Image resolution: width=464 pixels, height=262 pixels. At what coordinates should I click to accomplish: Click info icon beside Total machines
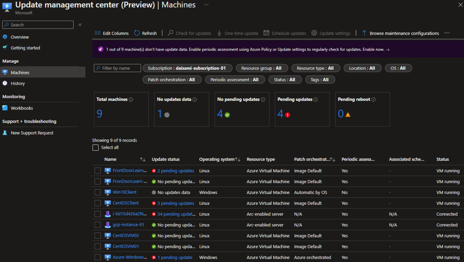tap(131, 99)
